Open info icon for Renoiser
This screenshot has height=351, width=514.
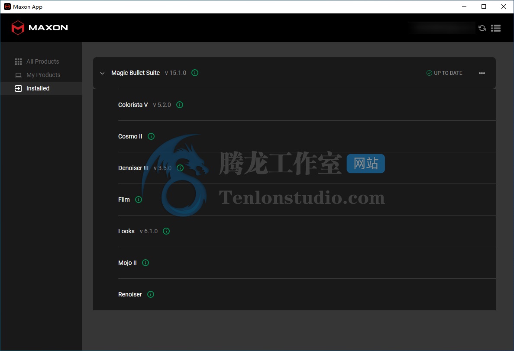151,294
